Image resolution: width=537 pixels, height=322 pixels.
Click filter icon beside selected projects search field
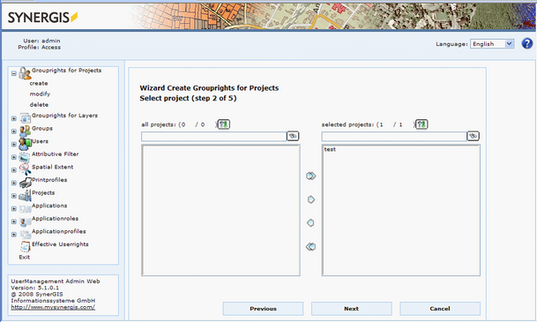473,136
